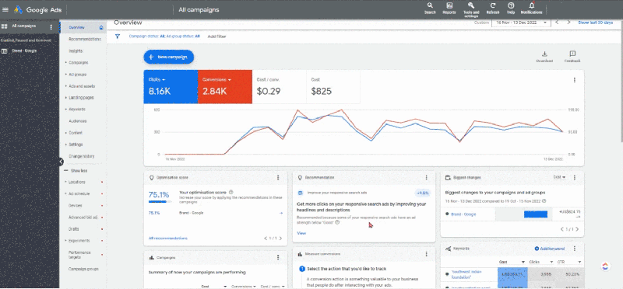Open the date range dropdown
Screen dimensions: 623x289
(x=521, y=23)
